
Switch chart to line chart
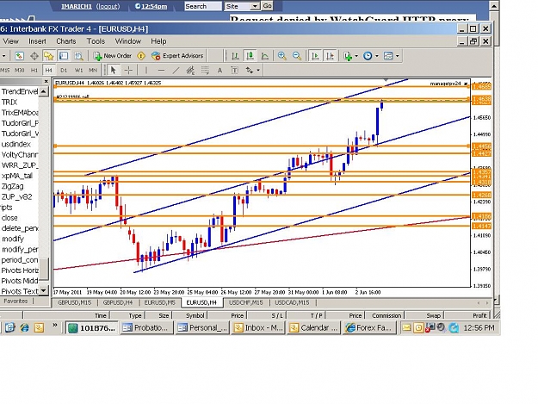[265, 56]
